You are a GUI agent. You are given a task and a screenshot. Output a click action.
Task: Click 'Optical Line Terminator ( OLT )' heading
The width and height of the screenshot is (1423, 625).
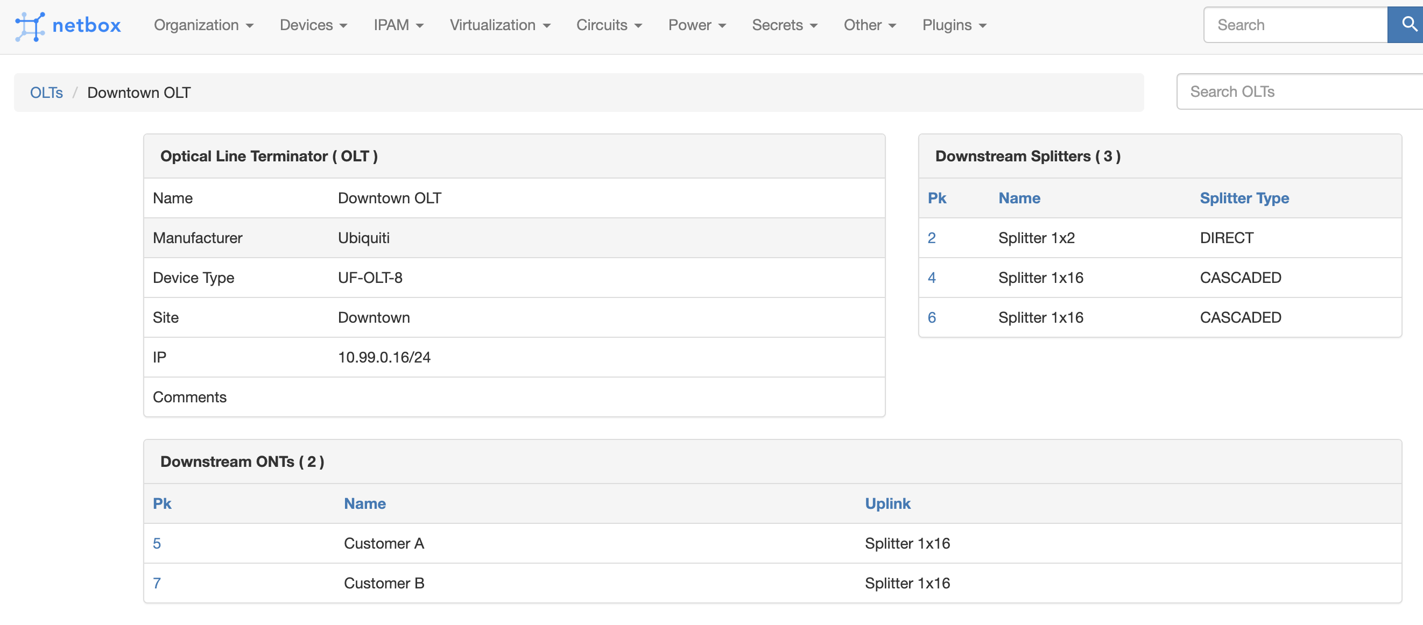269,156
